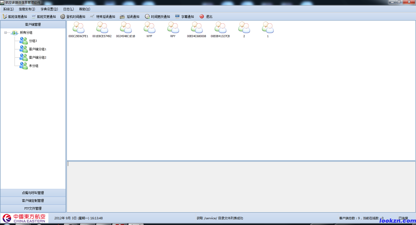Open the 系统(S) menu
Screen dimensions: 416x225
pos(8,9)
